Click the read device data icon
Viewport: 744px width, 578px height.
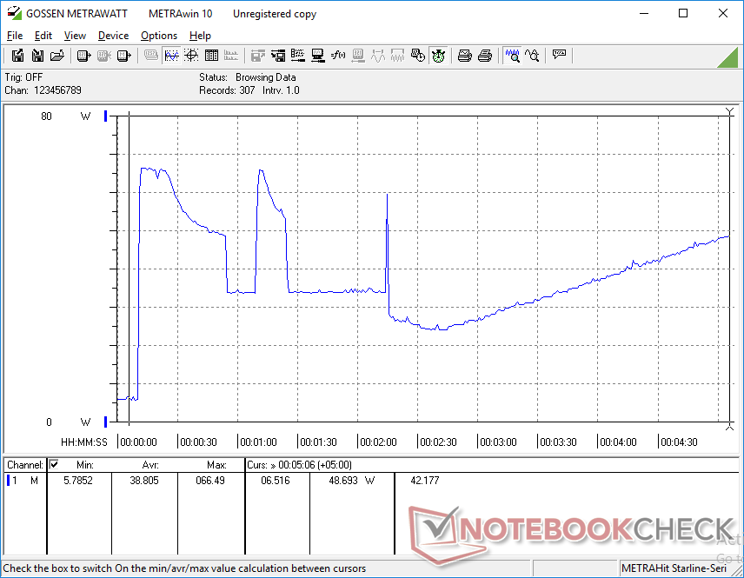tap(83, 56)
